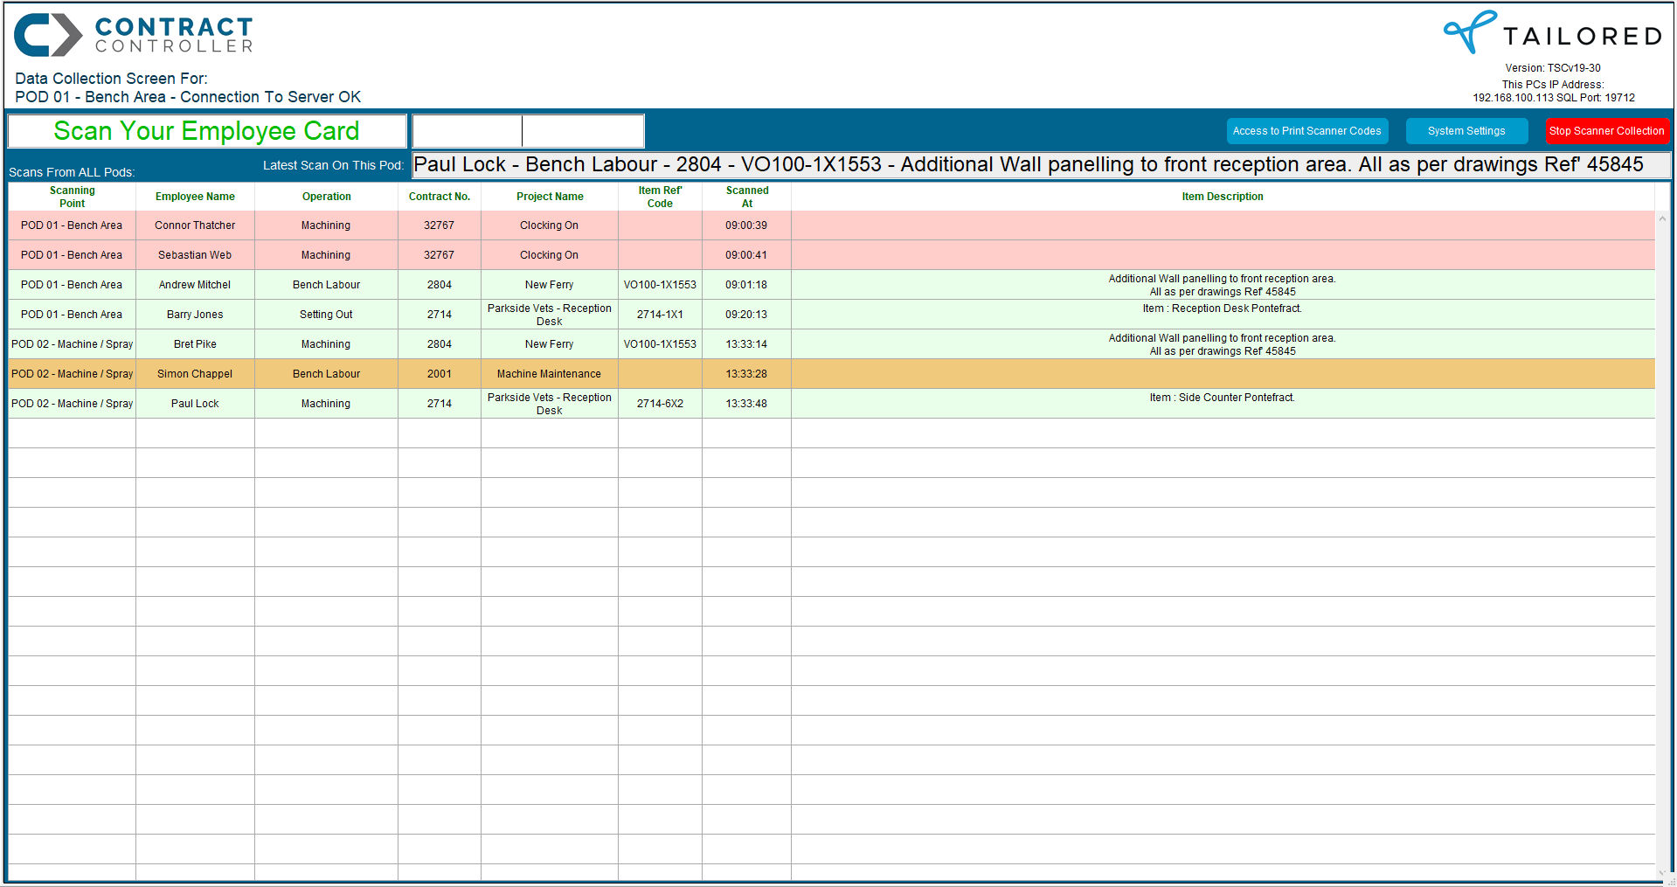Click scan time 09:00:39
The width and height of the screenshot is (1677, 887).
746,225
